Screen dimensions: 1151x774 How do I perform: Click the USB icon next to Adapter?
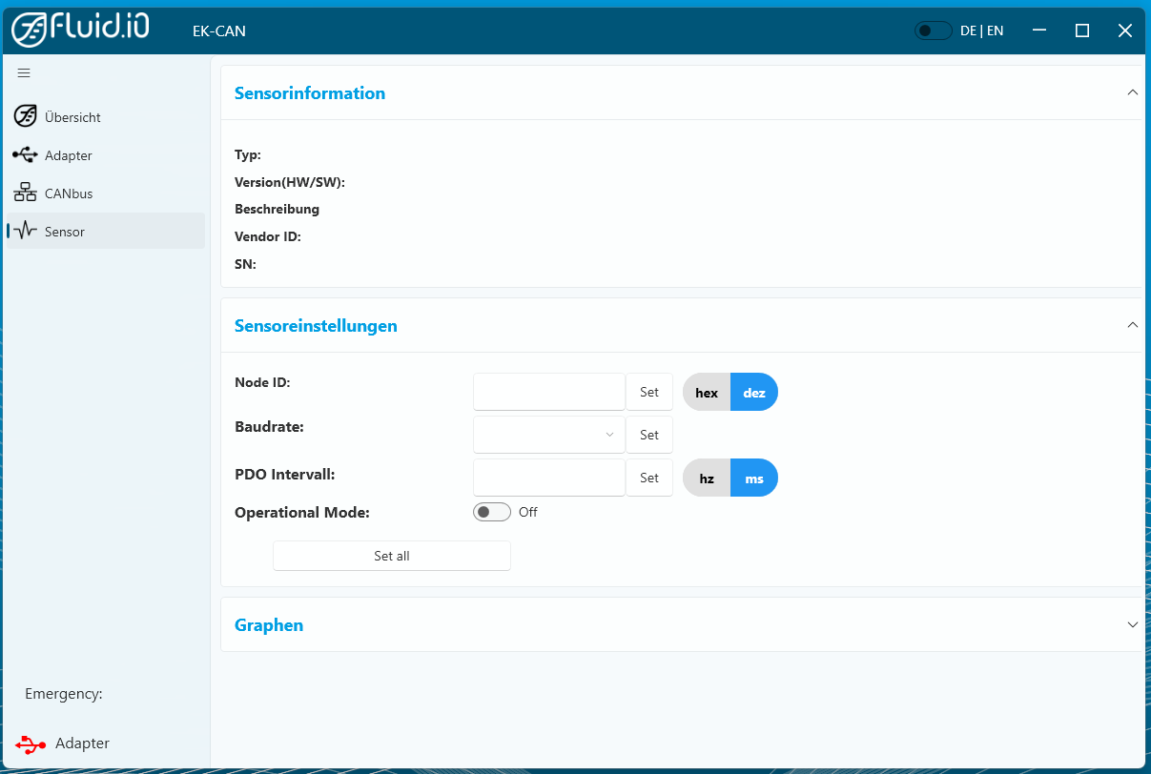[26, 155]
